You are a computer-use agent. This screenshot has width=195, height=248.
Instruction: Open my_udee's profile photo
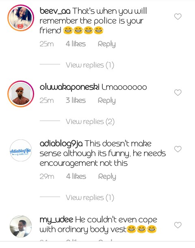click(21, 226)
